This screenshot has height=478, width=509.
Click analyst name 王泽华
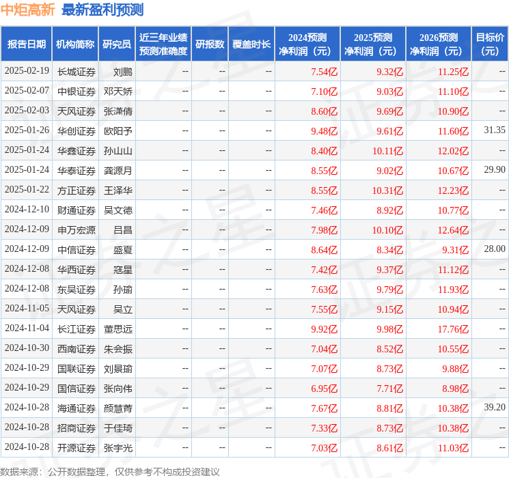click(x=118, y=191)
